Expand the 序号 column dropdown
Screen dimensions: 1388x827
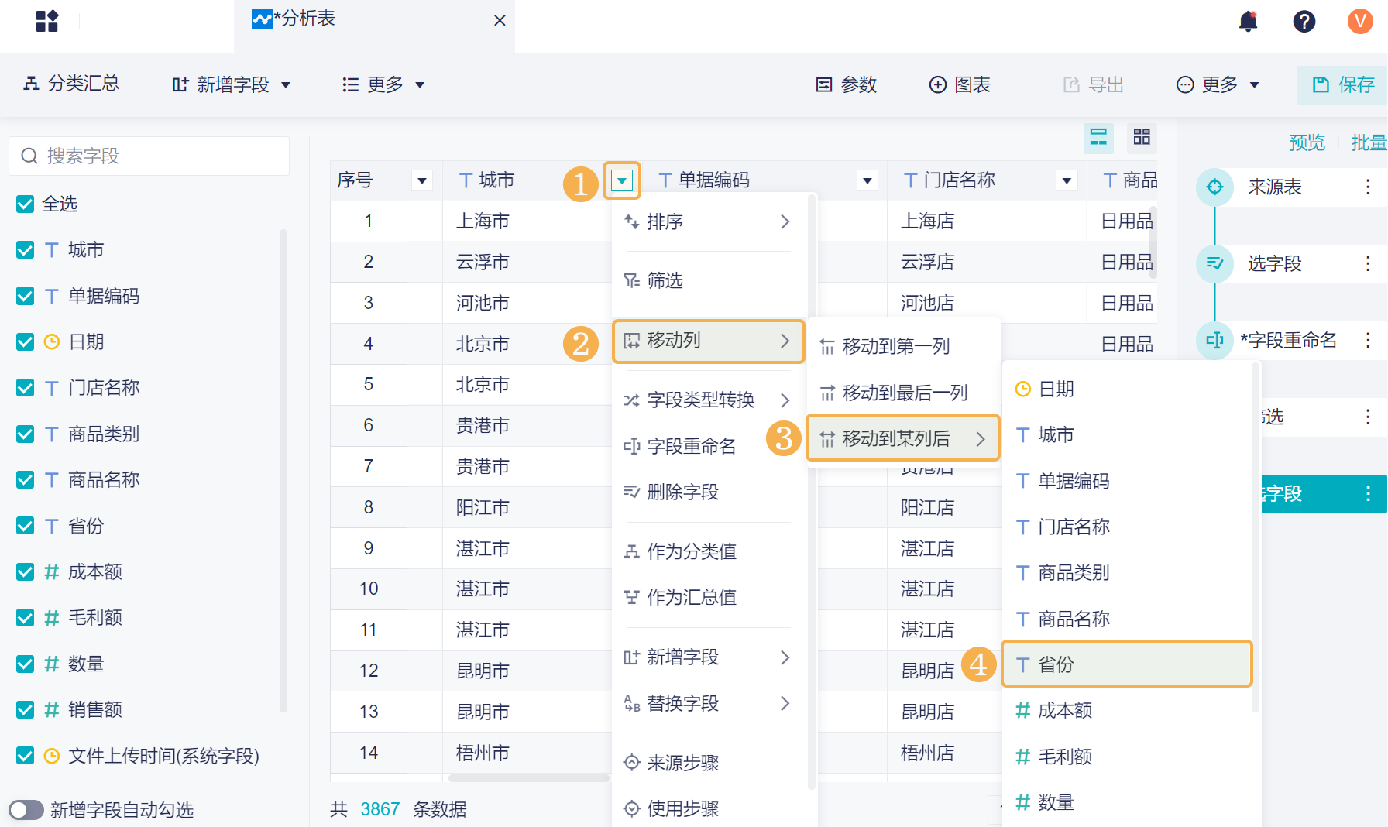pos(421,180)
